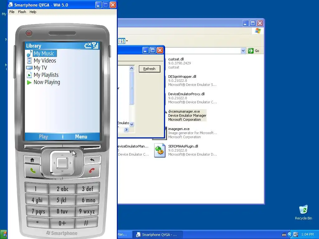Open the Help menu in emulator
This screenshot has width=319, height=239.
pos(33,12)
